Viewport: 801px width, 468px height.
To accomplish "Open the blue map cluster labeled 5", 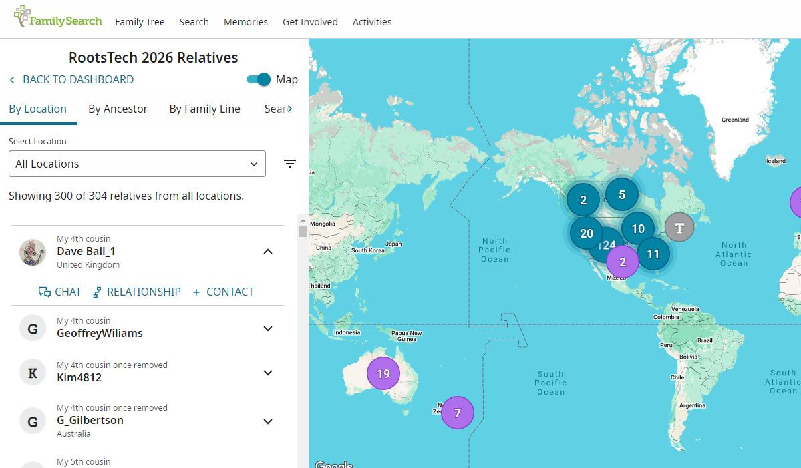I will [x=622, y=194].
